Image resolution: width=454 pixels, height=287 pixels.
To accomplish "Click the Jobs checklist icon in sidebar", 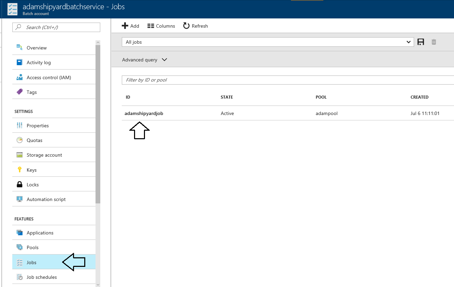I will 19,262.
